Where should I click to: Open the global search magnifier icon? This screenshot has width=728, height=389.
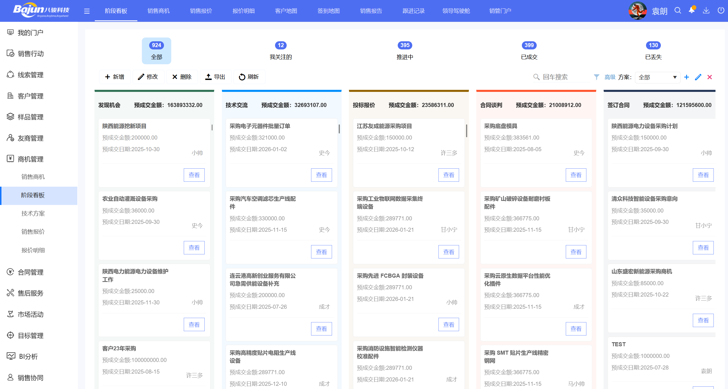pyautogui.click(x=678, y=10)
